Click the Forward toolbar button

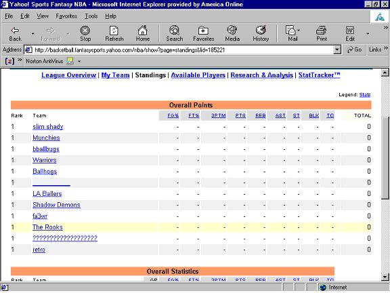click(50, 34)
